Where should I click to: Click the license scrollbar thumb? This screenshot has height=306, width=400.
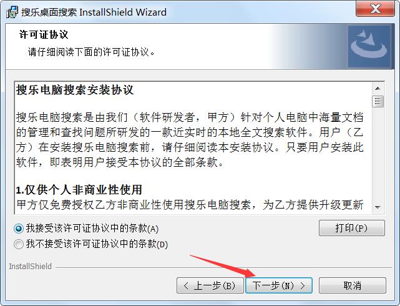click(378, 102)
